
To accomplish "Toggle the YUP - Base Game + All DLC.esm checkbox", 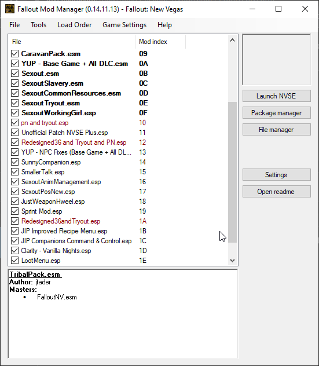I will pyautogui.click(x=14, y=64).
